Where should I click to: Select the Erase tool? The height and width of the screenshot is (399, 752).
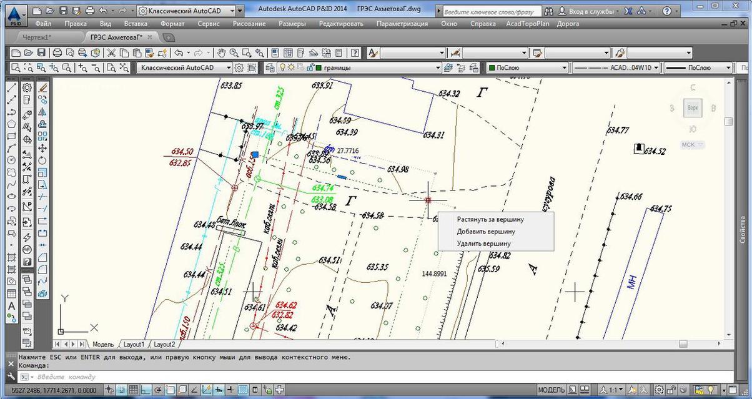click(42, 88)
